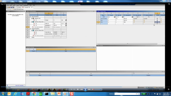The height and width of the screenshot is (96, 171).
Task: Open the unit dropdown for parameter P2 inlet-vel
Action: (x=66, y=24)
